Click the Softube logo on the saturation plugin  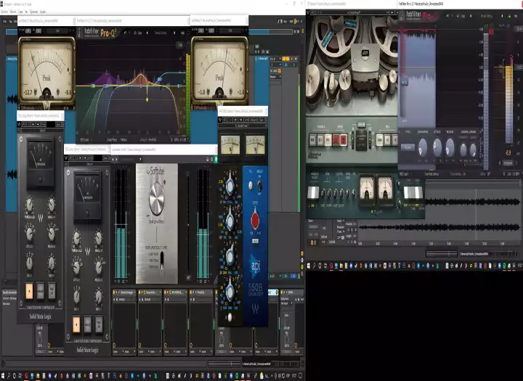tap(155, 171)
